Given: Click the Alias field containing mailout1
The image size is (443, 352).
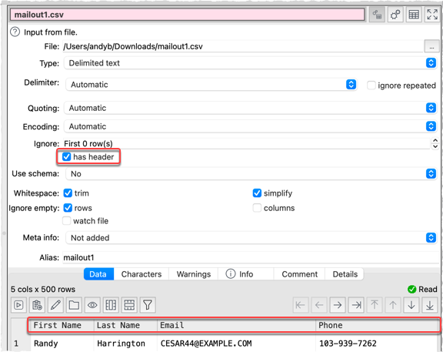Looking at the screenshot, I should click(x=251, y=257).
